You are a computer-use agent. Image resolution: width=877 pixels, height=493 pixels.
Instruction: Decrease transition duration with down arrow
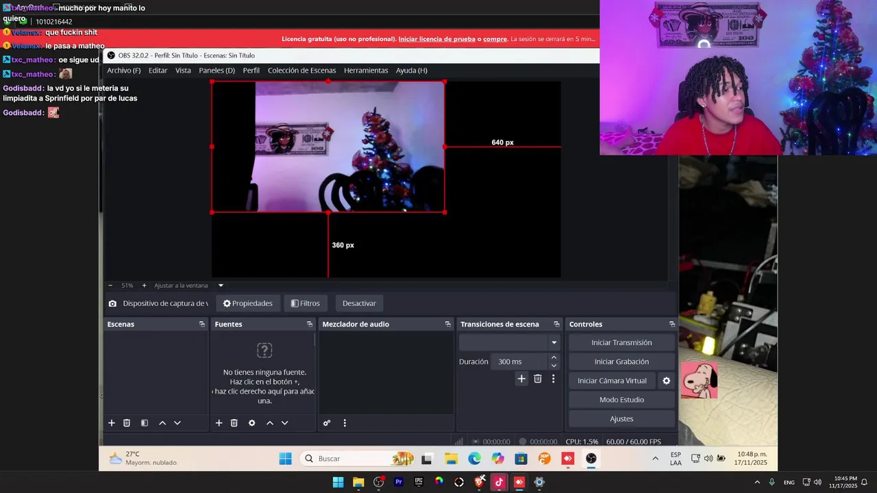[x=554, y=366]
